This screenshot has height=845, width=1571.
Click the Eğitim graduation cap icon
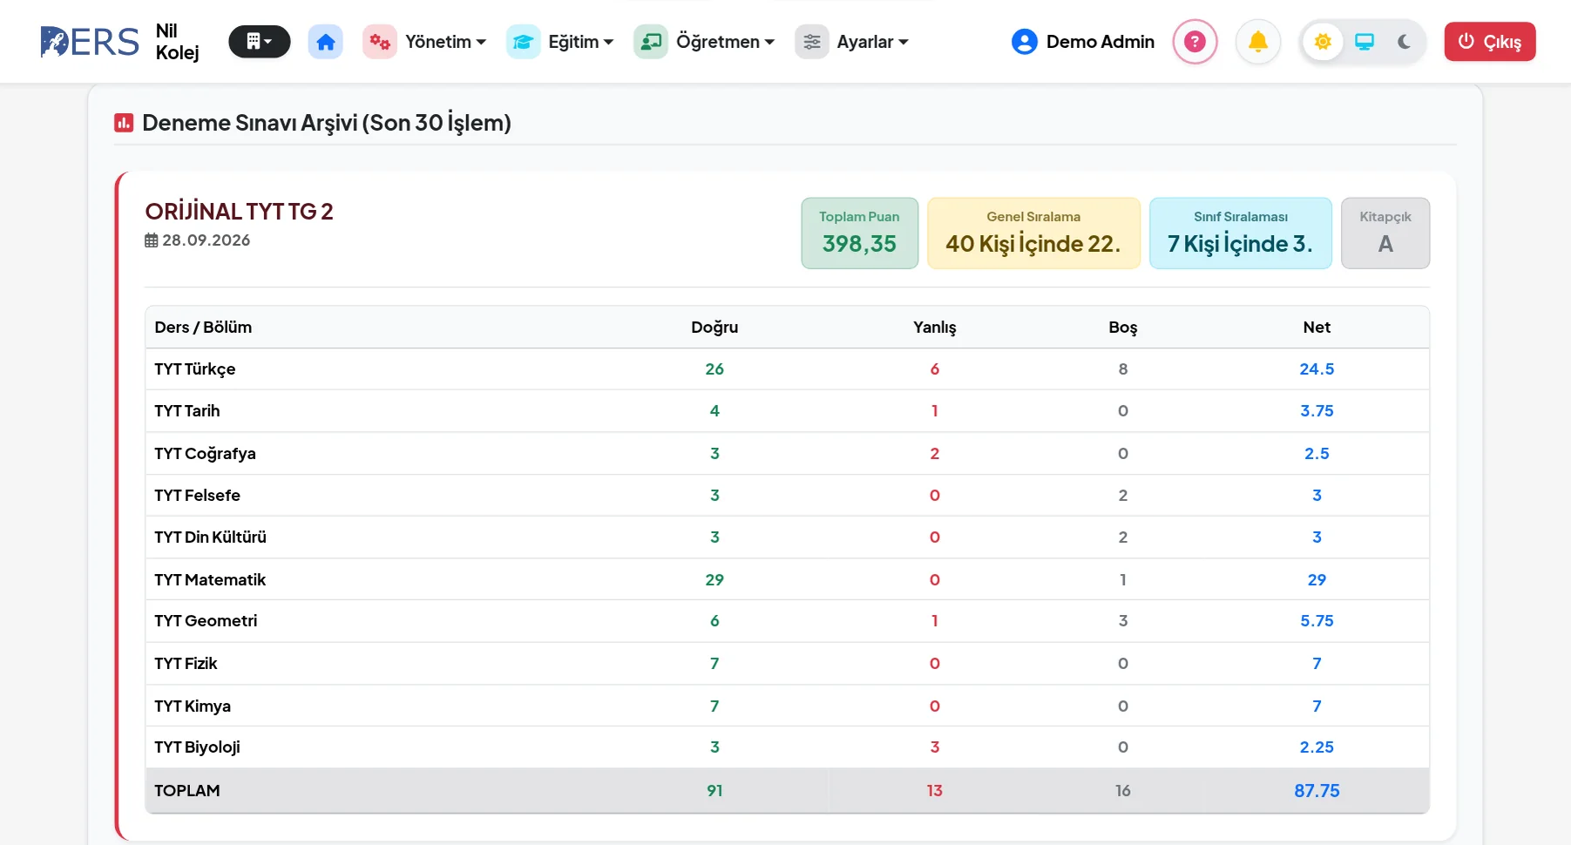523,42
